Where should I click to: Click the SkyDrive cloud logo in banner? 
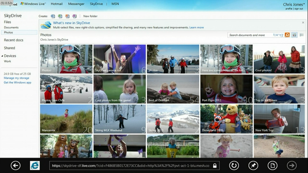tap(46, 25)
